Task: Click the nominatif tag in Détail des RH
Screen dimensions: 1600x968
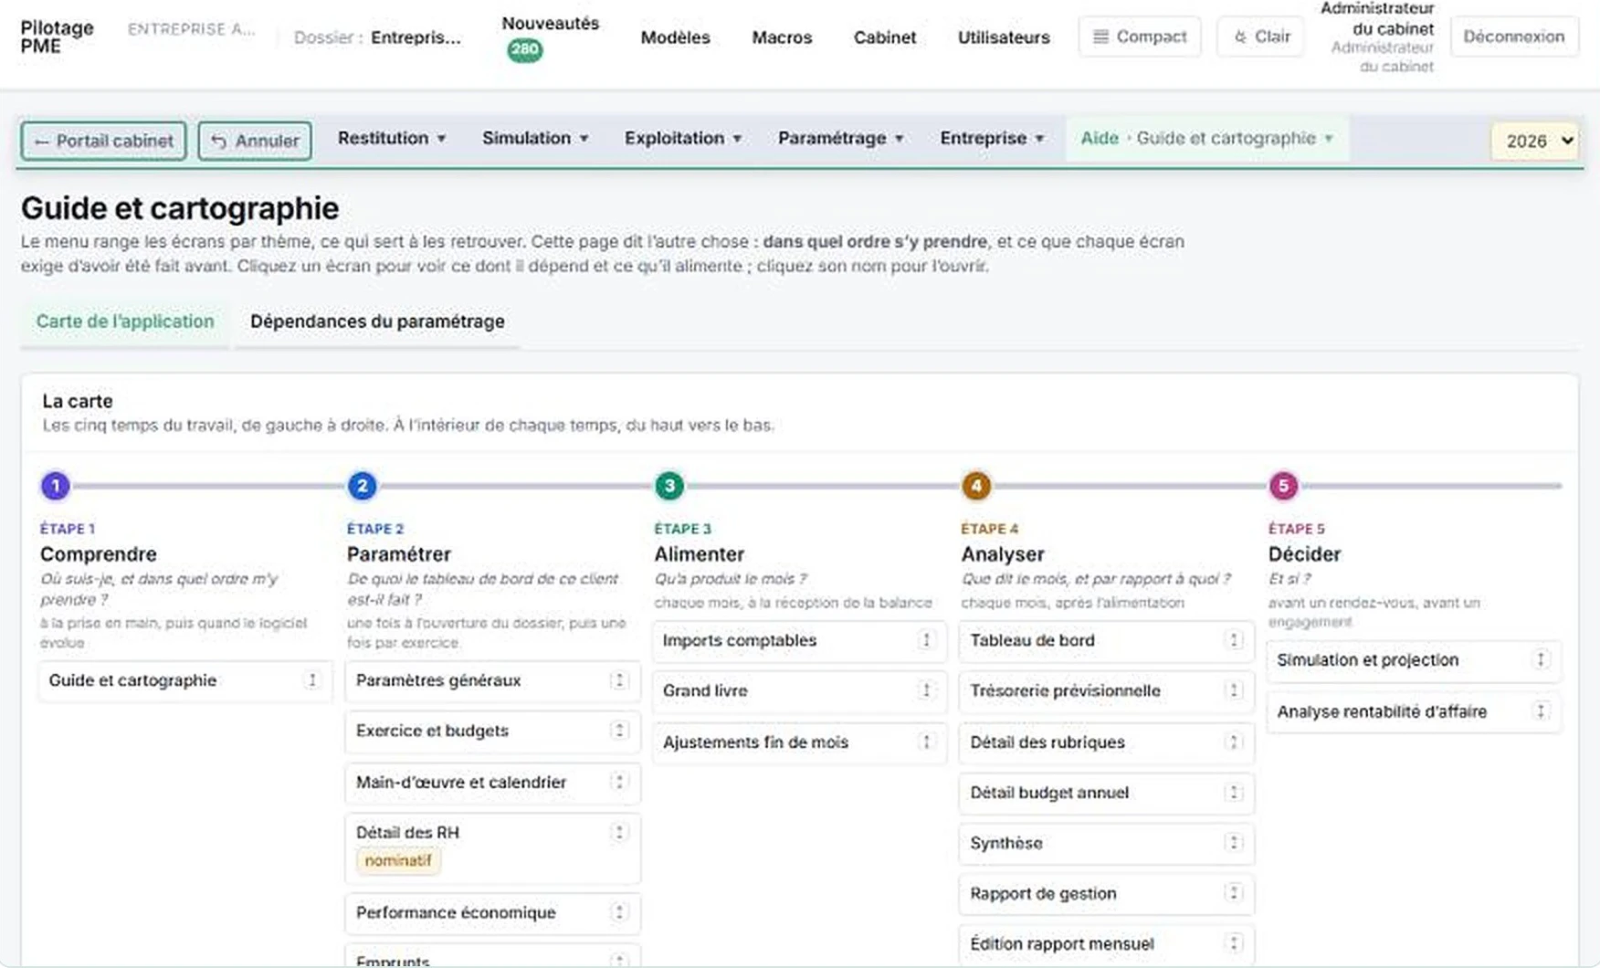Action: (398, 860)
